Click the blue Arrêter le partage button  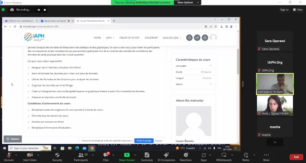click(144, 141)
